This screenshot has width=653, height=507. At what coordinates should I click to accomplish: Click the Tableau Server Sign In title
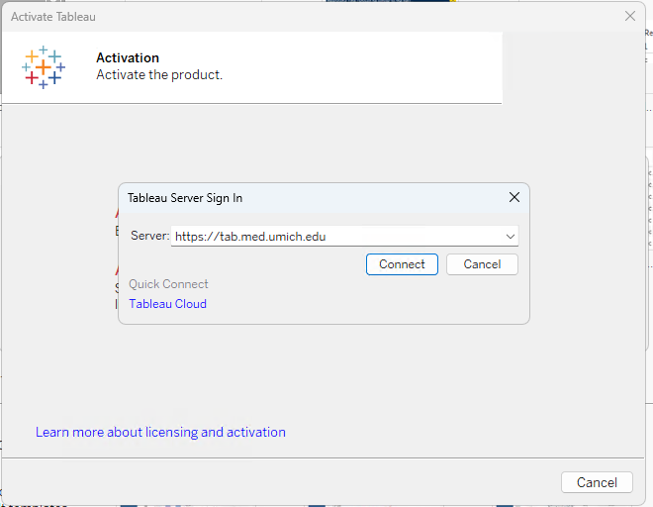tap(185, 198)
